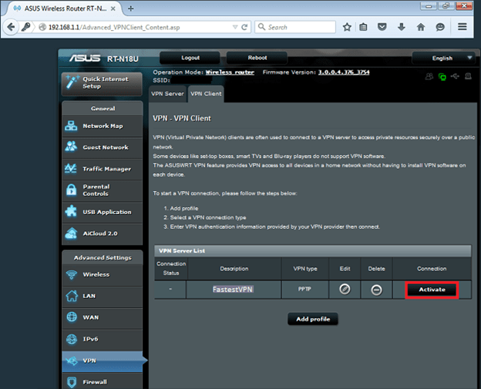Go to WAN advanced settings
Image resolution: width=481 pixels, height=389 pixels.
(103, 317)
